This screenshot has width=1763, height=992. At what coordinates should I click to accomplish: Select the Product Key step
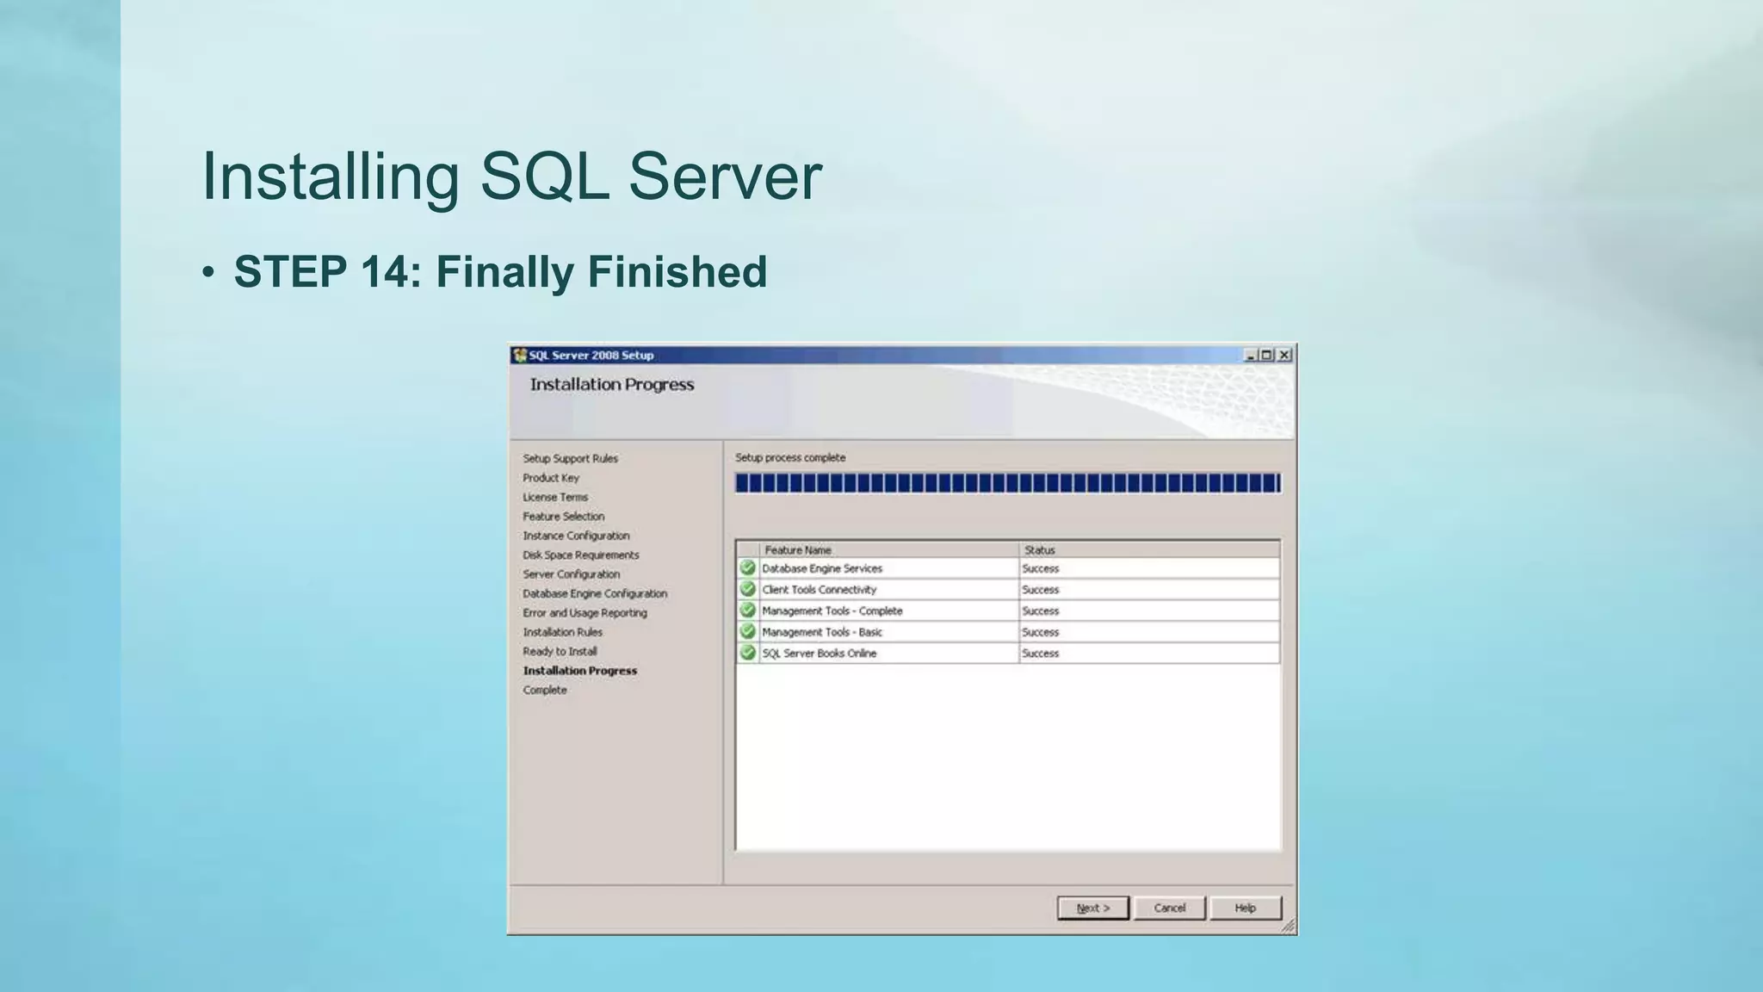pyautogui.click(x=551, y=478)
